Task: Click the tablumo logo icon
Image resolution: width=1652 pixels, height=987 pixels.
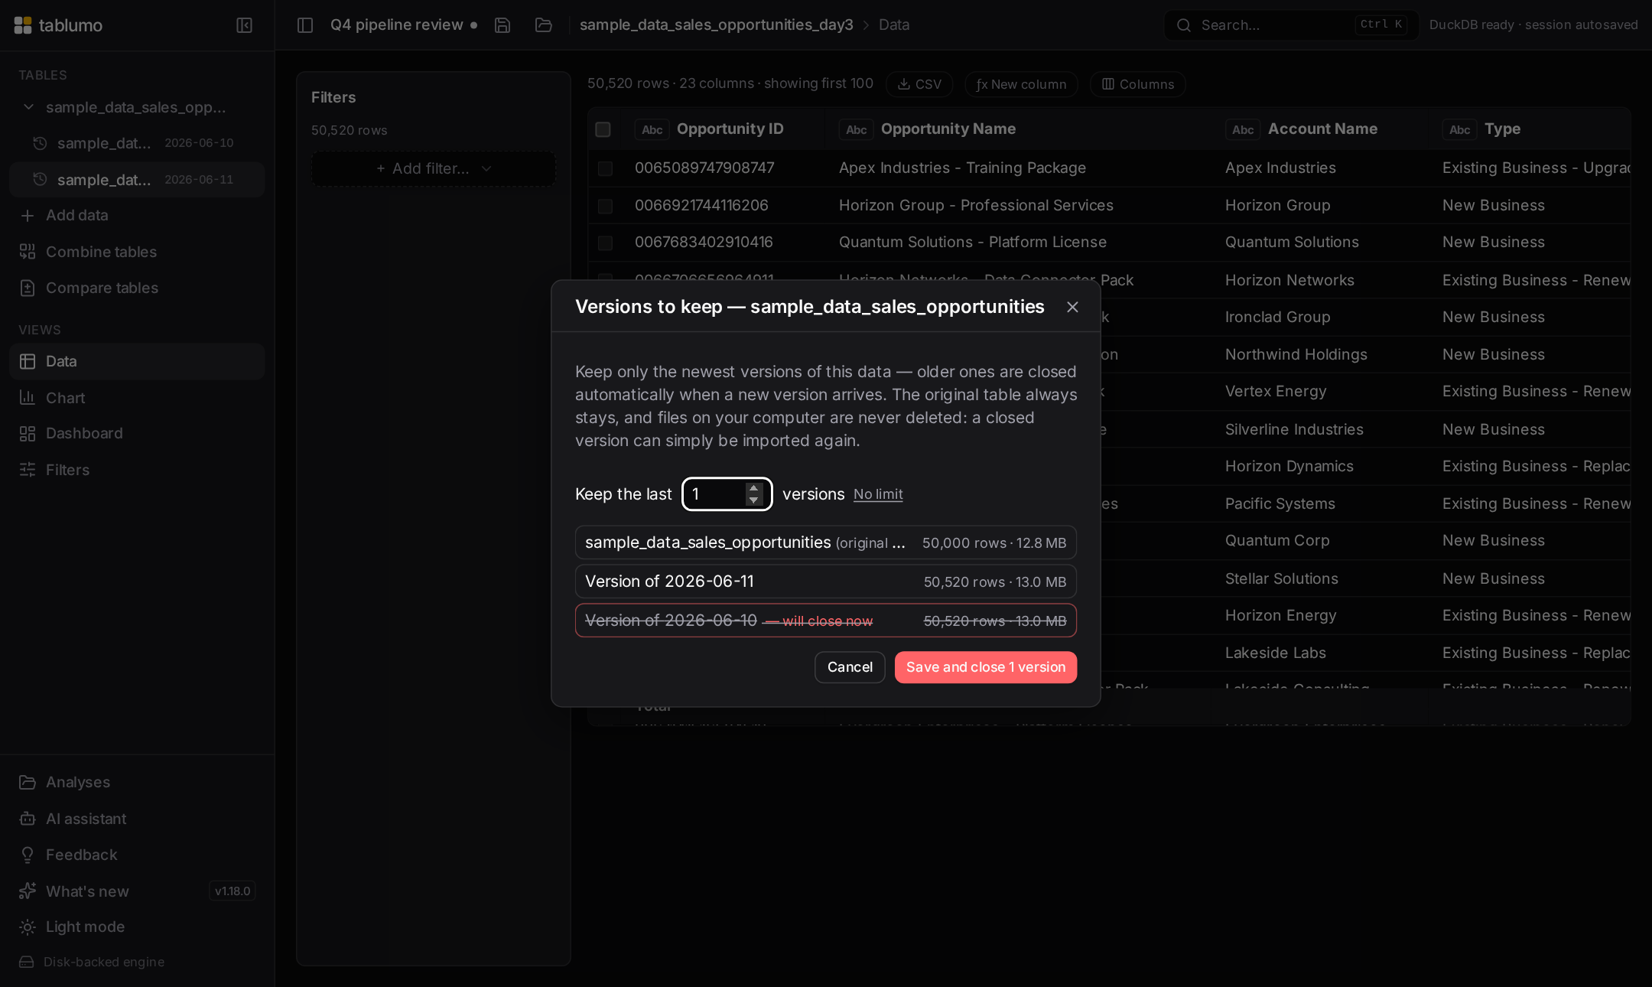Action: pyautogui.click(x=23, y=25)
